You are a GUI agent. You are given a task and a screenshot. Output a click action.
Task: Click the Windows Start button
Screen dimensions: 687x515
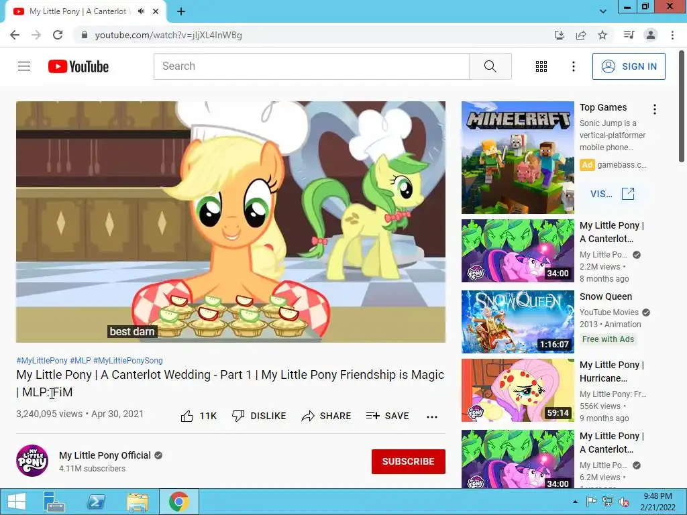click(17, 502)
